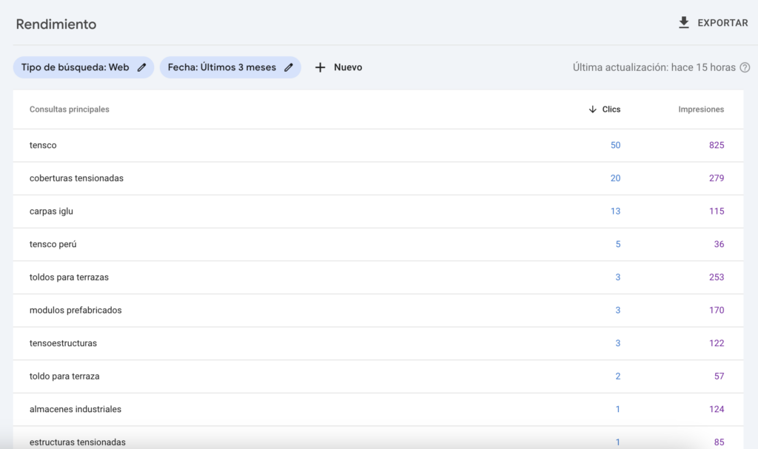
Task: Click the plus icon beside Nuevo
Action: point(320,67)
